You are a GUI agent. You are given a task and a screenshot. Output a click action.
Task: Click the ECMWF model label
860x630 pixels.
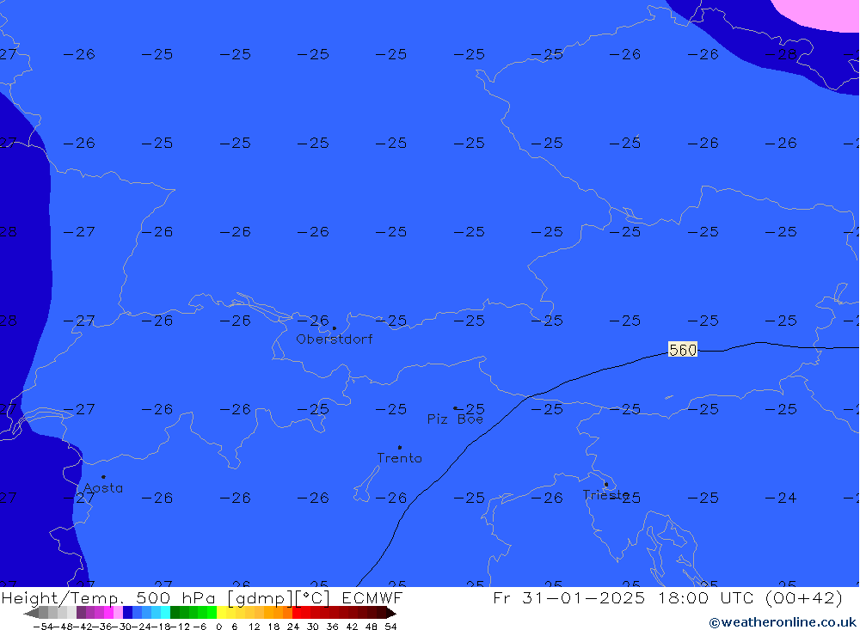tap(372, 598)
